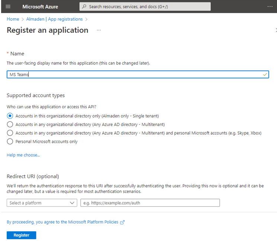Click the Microsoft Azure portal title
The image size is (277, 241).
point(41,7)
